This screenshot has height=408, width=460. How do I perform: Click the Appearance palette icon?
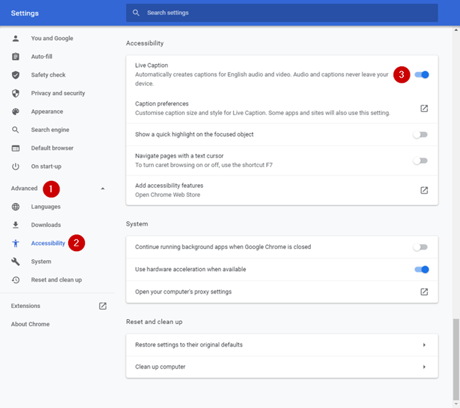click(x=15, y=112)
